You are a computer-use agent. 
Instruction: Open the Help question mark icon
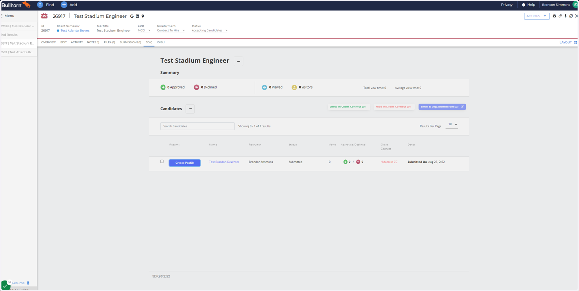[x=524, y=5]
